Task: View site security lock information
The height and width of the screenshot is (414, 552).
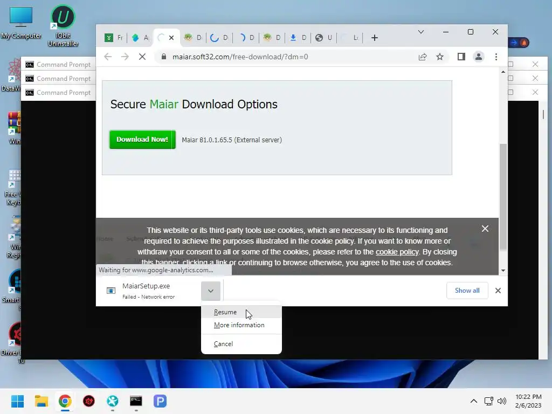Action: pos(164,57)
